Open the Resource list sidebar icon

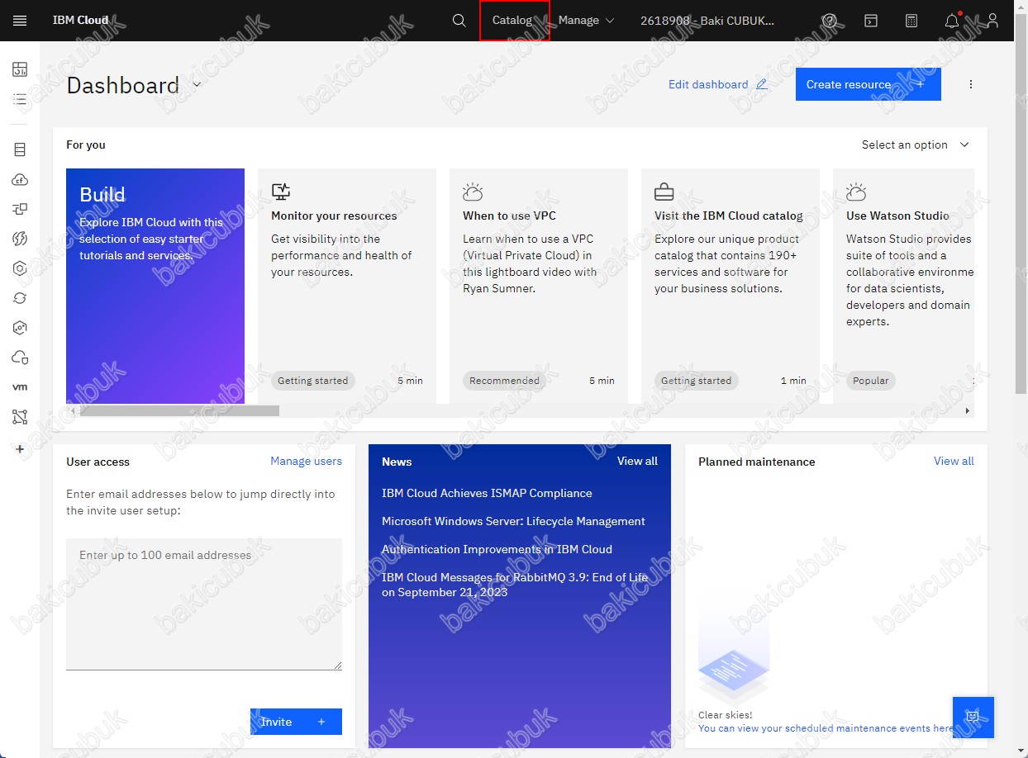coord(20,100)
